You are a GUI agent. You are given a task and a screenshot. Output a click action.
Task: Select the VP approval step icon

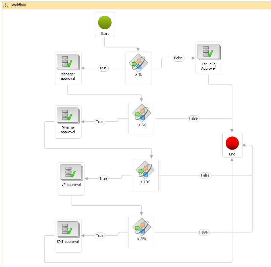tap(71, 173)
